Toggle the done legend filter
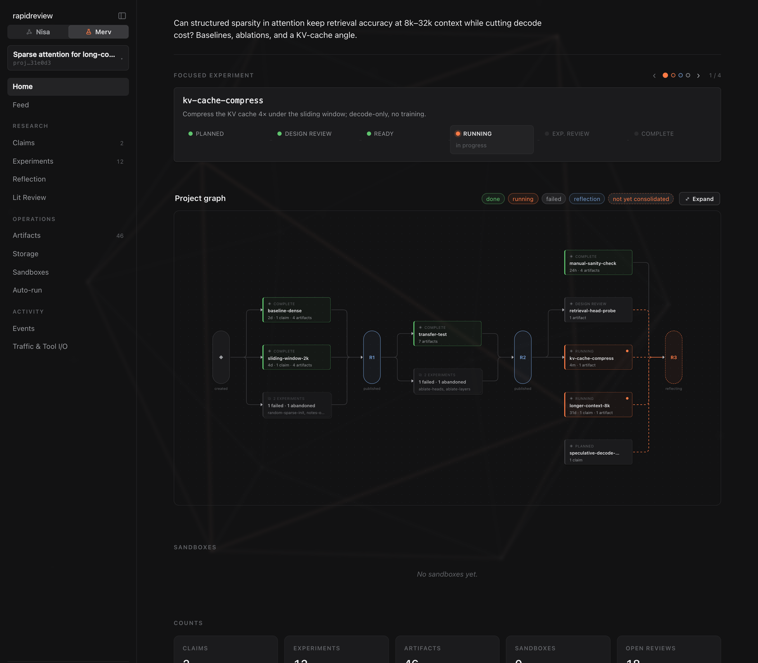This screenshot has height=663, width=758. pyautogui.click(x=493, y=199)
